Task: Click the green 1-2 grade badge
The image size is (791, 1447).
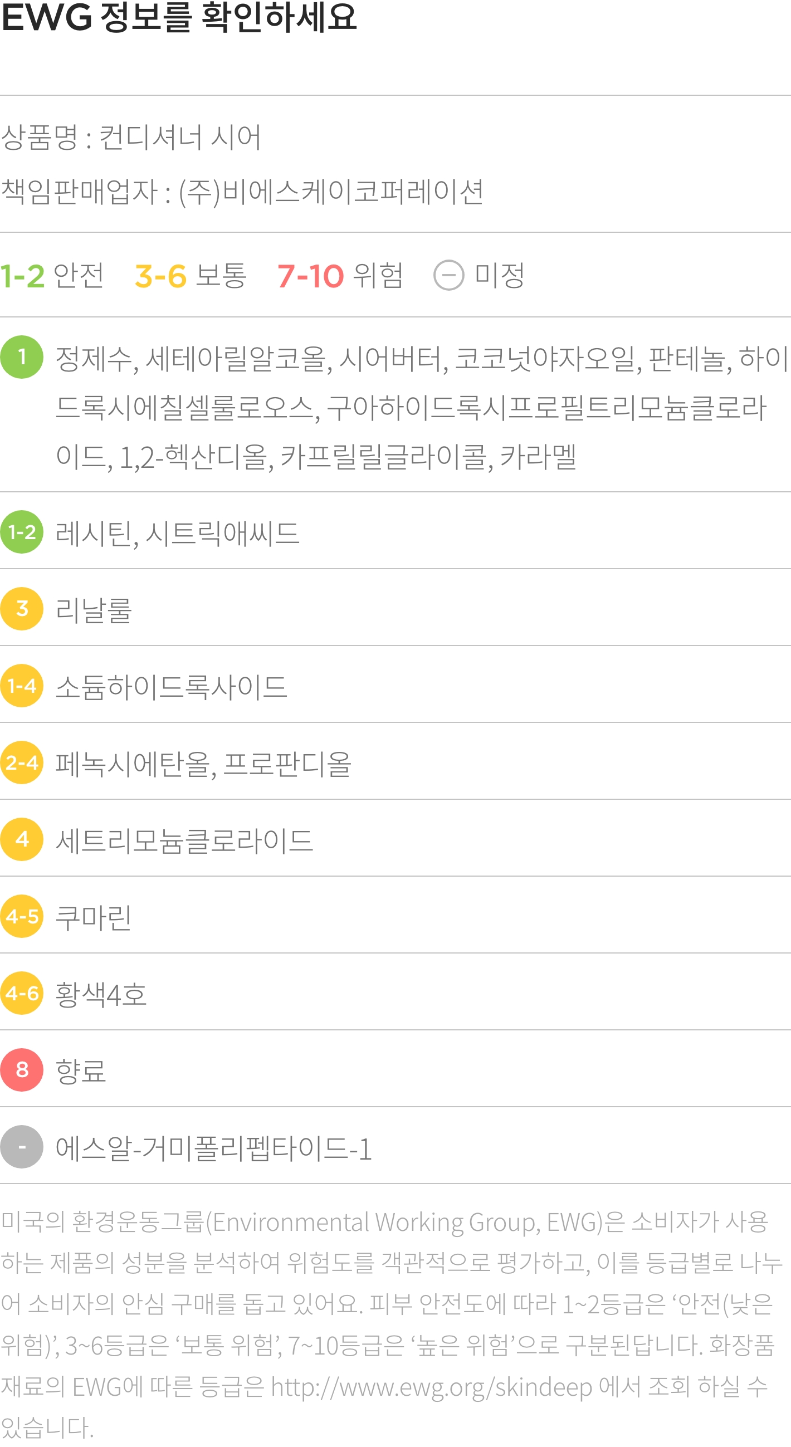Action: point(22,532)
